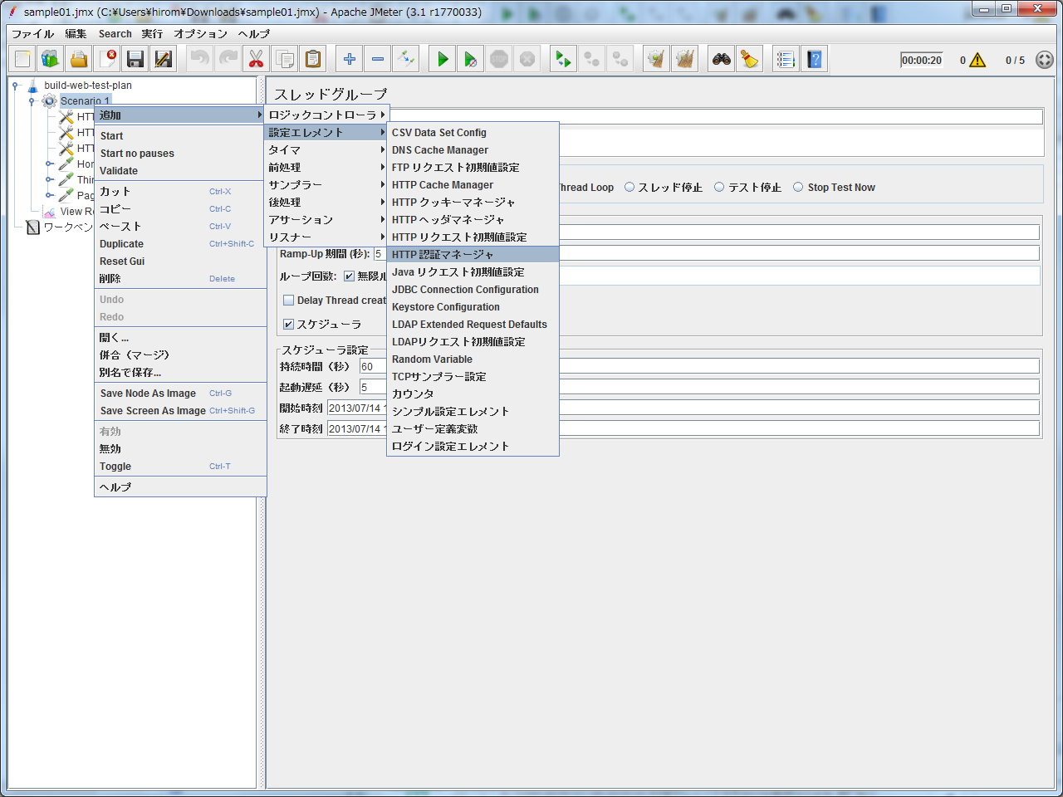This screenshot has height=797, width=1063.
Task: Click 削除 in the context menu
Action: pyautogui.click(x=180, y=279)
